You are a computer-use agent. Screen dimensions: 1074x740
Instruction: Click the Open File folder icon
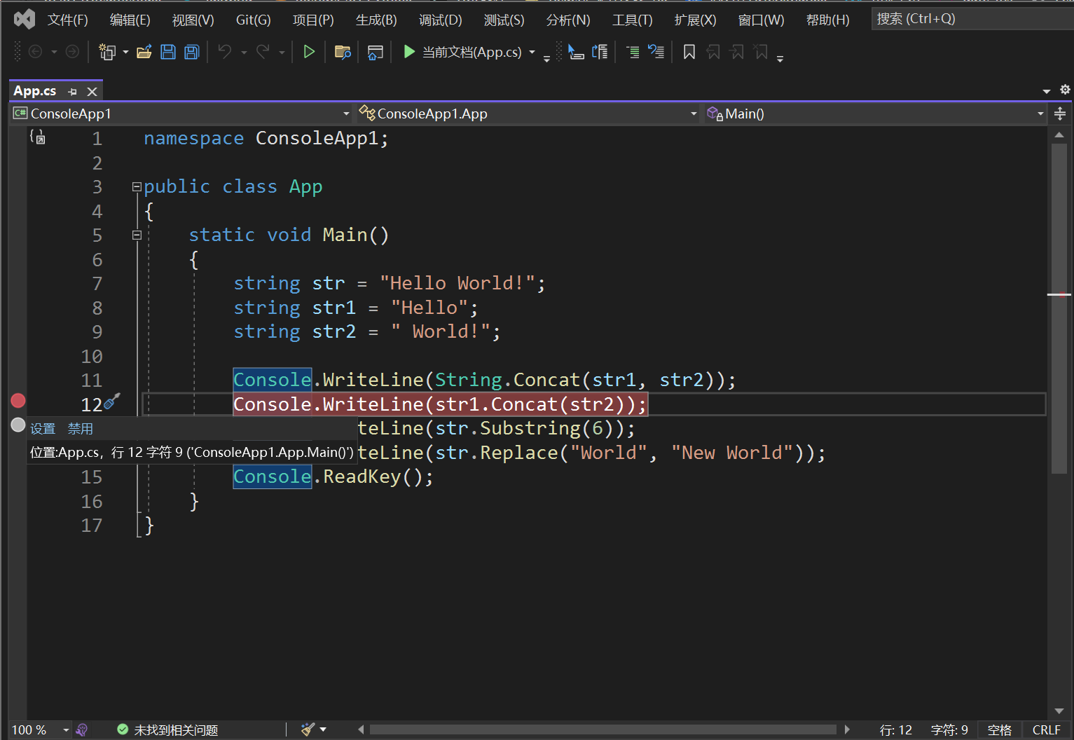[x=144, y=52]
